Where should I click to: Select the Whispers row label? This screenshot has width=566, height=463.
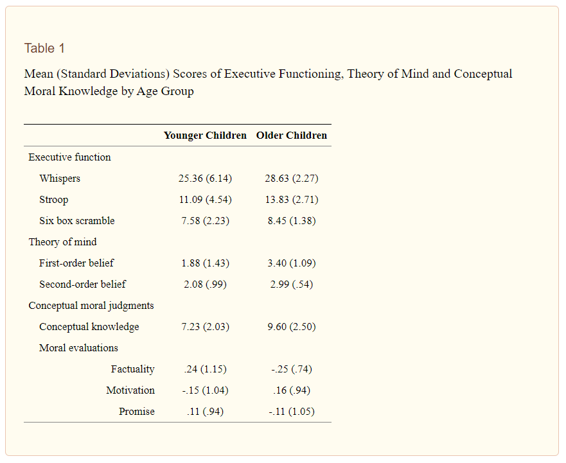(x=60, y=179)
